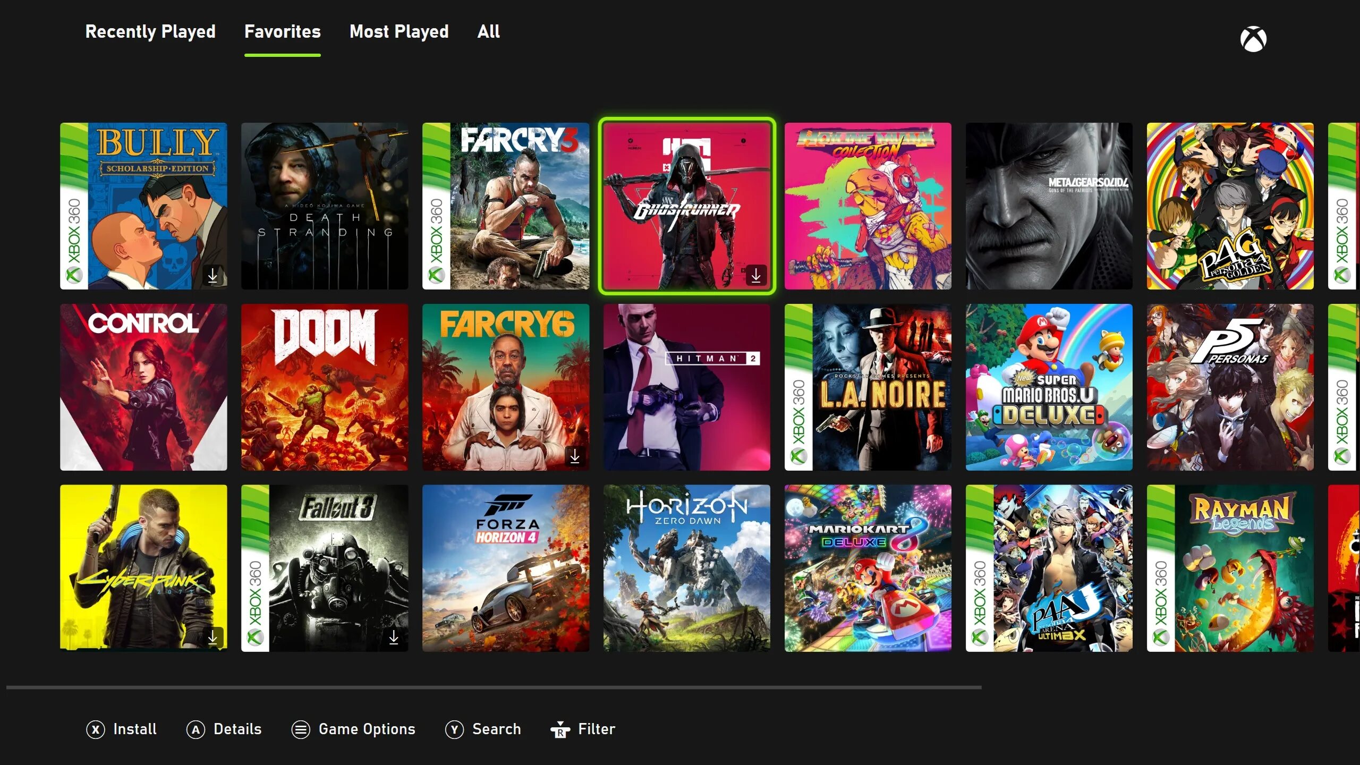Click the Game Options menu icon

click(x=301, y=729)
